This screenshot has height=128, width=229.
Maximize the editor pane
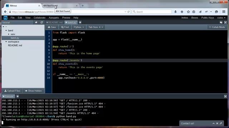(225, 22)
